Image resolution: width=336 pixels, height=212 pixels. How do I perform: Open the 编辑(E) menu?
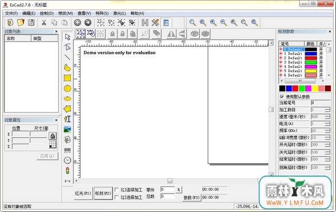(x=29, y=13)
